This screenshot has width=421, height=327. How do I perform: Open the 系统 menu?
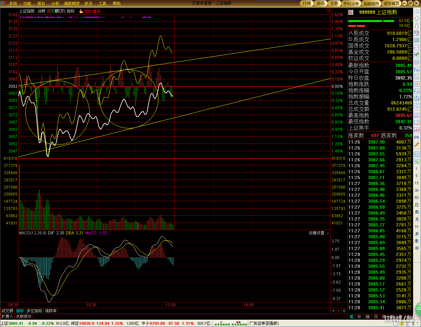(13, 3)
